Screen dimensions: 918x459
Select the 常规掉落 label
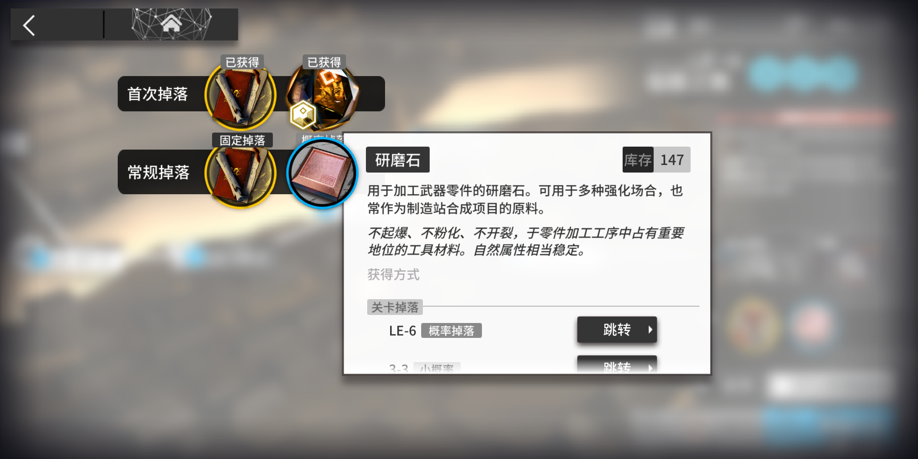point(159,172)
